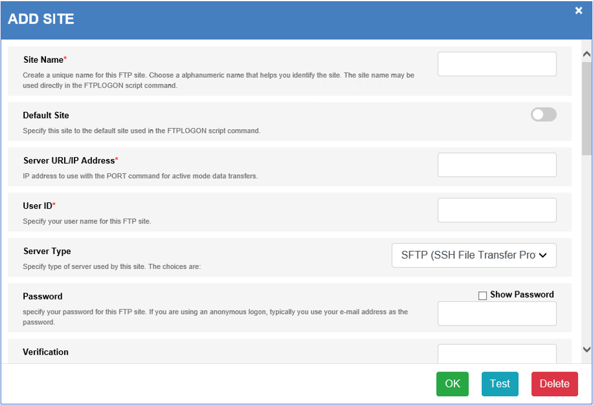Click the vertical scrollbar thumb
The width and height of the screenshot is (593, 405).
(x=587, y=109)
